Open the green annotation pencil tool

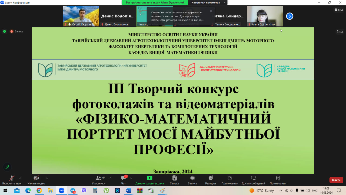(x=7, y=167)
